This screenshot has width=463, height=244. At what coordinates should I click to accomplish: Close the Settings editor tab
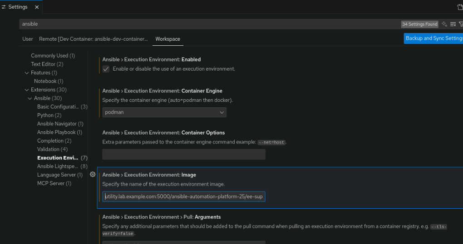(x=36, y=7)
